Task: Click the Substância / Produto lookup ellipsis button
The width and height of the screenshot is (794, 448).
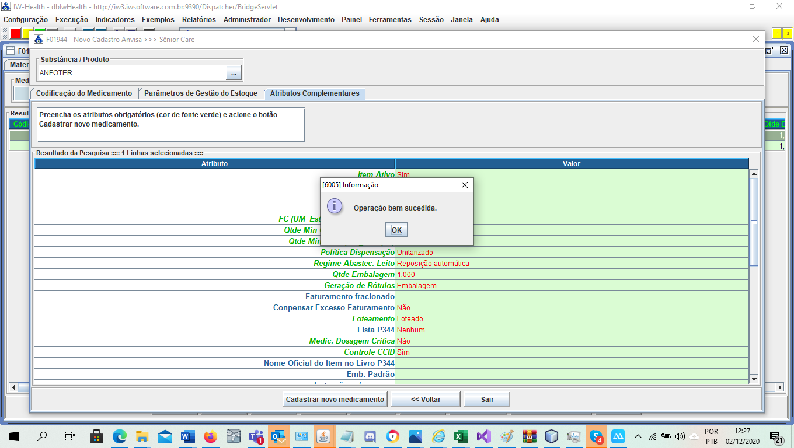Action: click(x=233, y=73)
